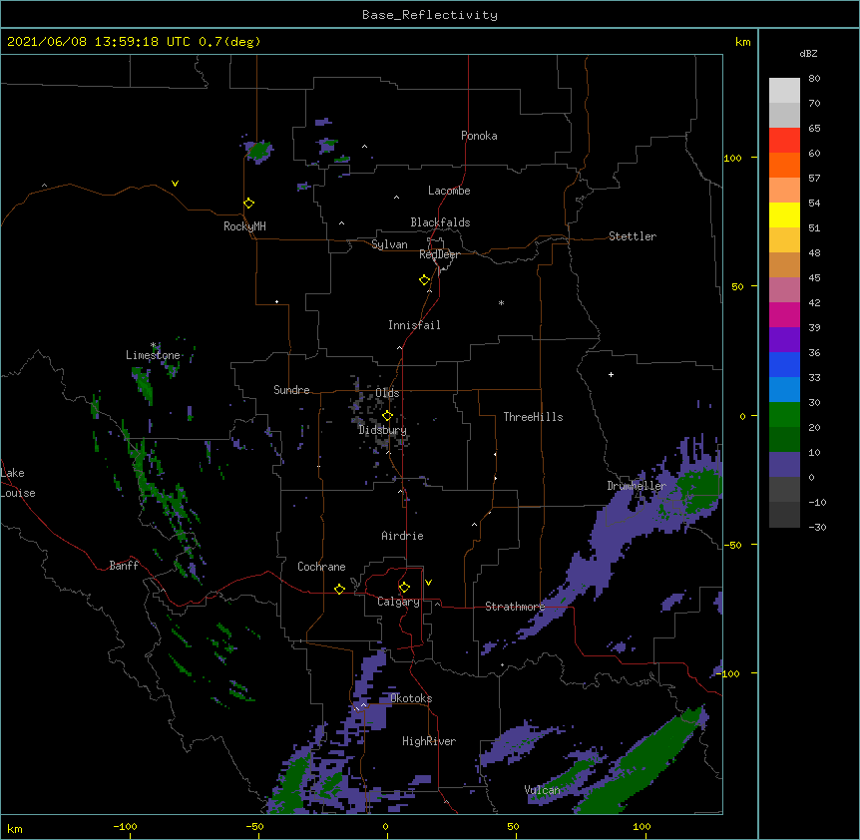Click the Stettler city label

pyautogui.click(x=633, y=236)
